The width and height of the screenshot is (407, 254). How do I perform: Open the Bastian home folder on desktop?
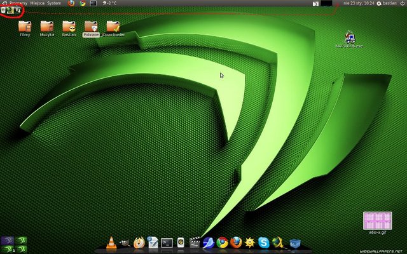click(x=69, y=29)
